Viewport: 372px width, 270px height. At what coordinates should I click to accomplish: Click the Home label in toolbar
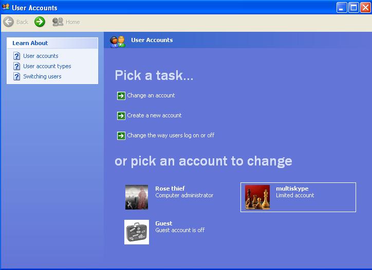pyautogui.click(x=73, y=22)
